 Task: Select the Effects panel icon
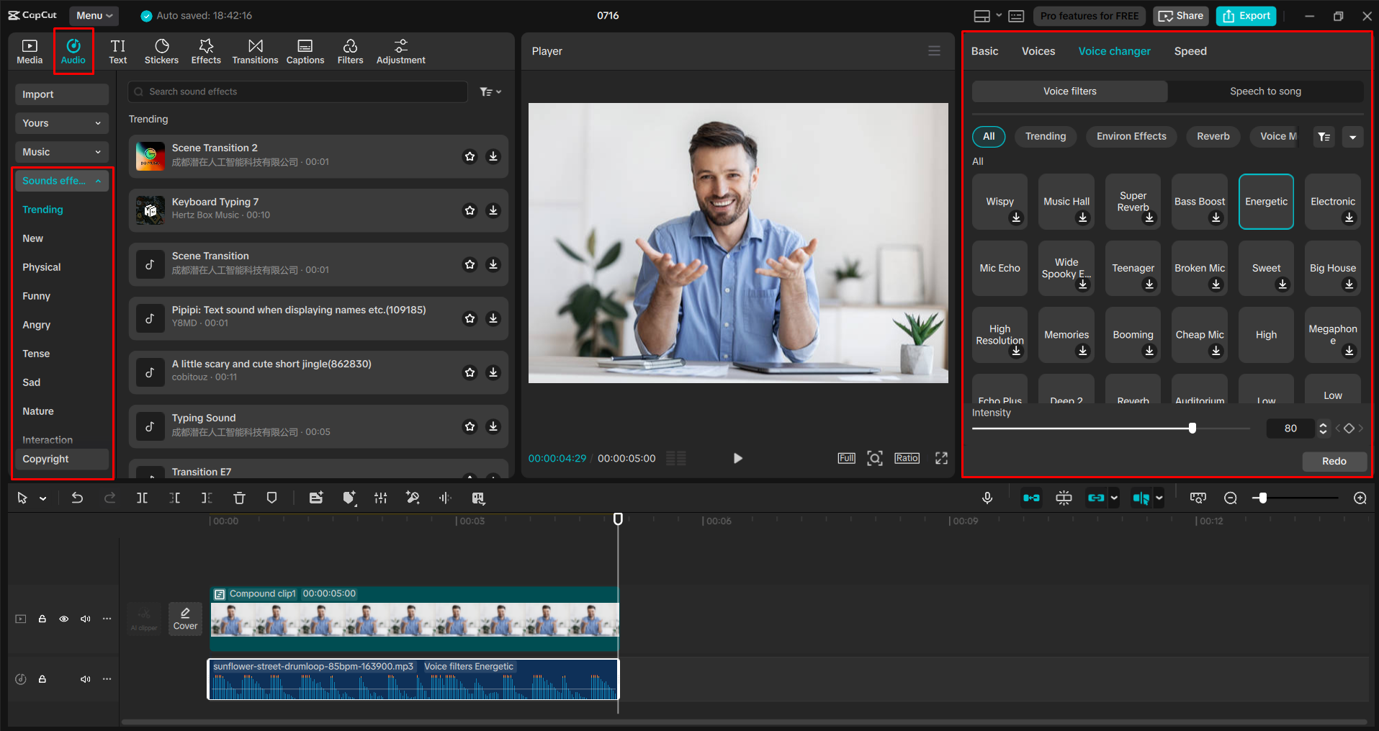click(x=206, y=50)
